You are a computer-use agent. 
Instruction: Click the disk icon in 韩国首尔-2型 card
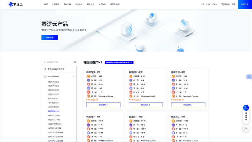coord(131,84)
